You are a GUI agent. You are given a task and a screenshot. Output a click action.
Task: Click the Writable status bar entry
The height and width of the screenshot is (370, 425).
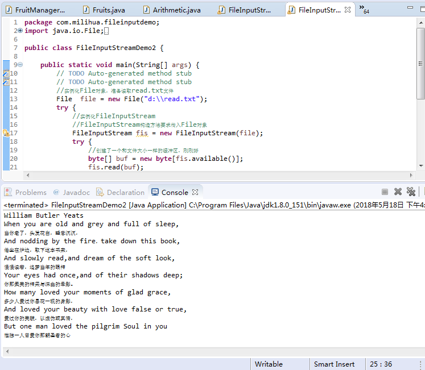[x=269, y=364]
